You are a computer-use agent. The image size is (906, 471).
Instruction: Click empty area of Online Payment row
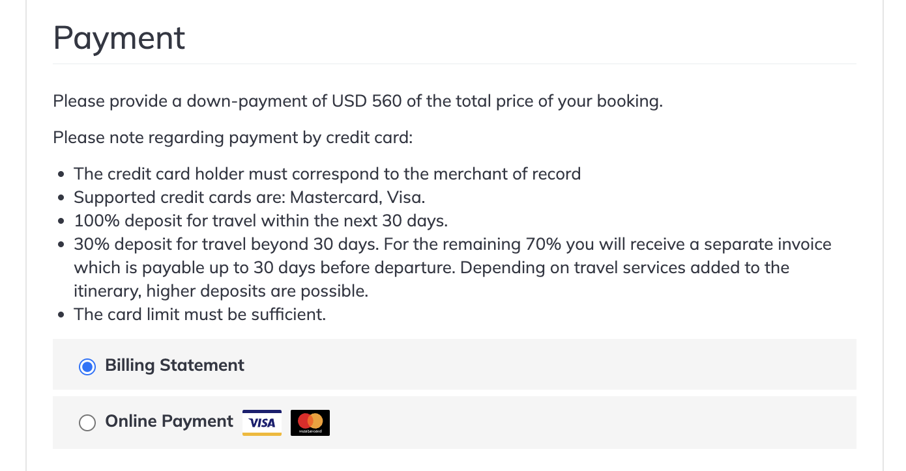point(587,423)
